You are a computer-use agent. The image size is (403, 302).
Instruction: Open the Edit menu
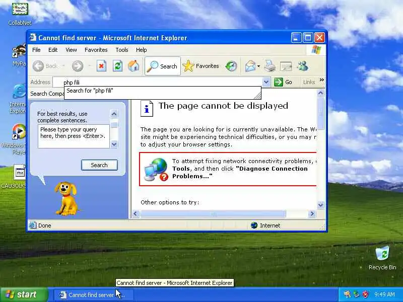pos(53,50)
